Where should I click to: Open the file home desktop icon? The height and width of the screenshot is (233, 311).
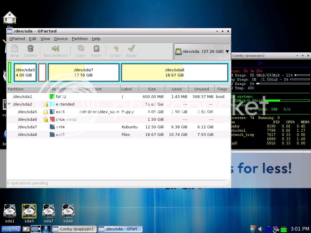10,17
